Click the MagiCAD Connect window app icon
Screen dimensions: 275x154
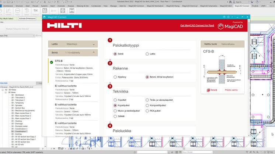[44, 17]
